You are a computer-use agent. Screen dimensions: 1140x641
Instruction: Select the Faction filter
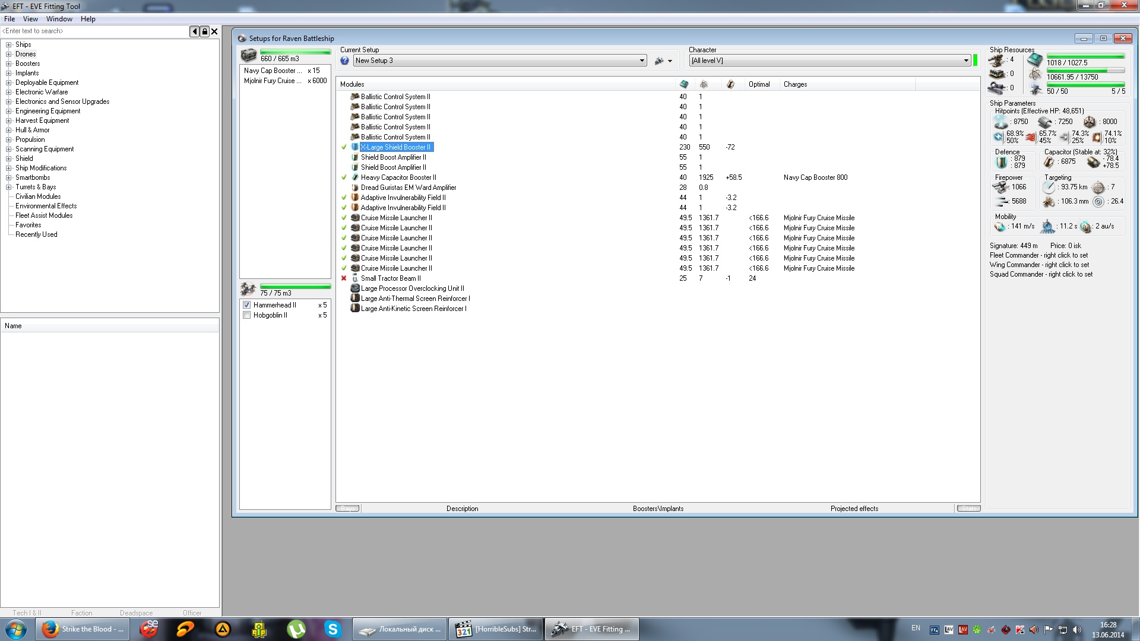[x=82, y=613]
